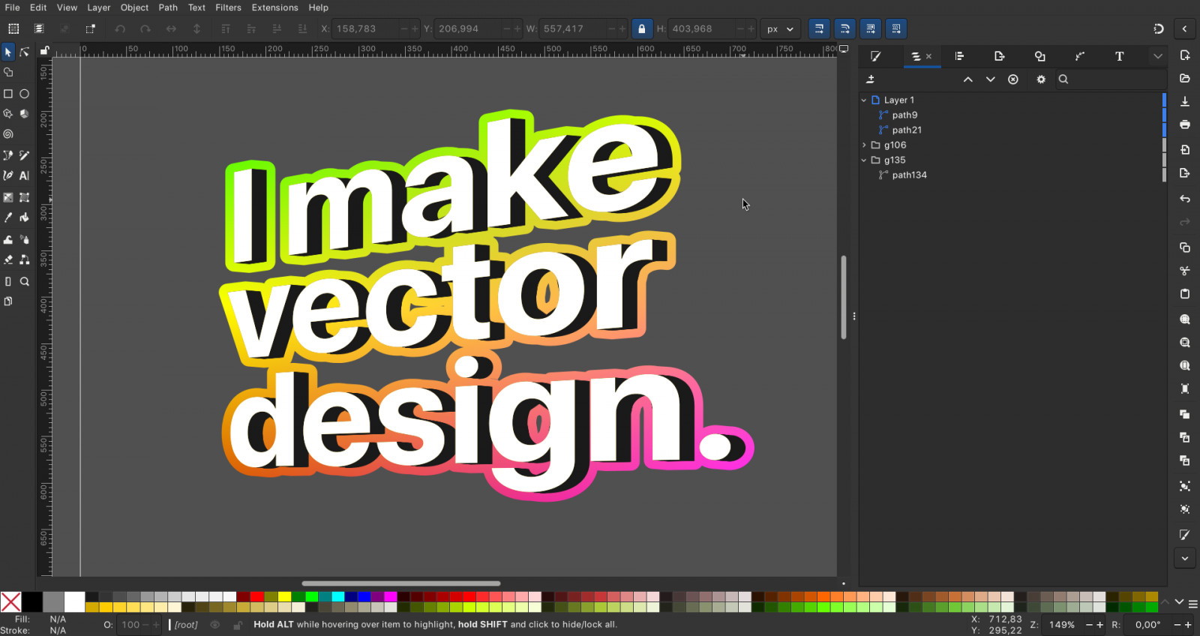Switch to the Text and Font tab
Viewport: 1200px width, 636px height.
(x=1119, y=56)
